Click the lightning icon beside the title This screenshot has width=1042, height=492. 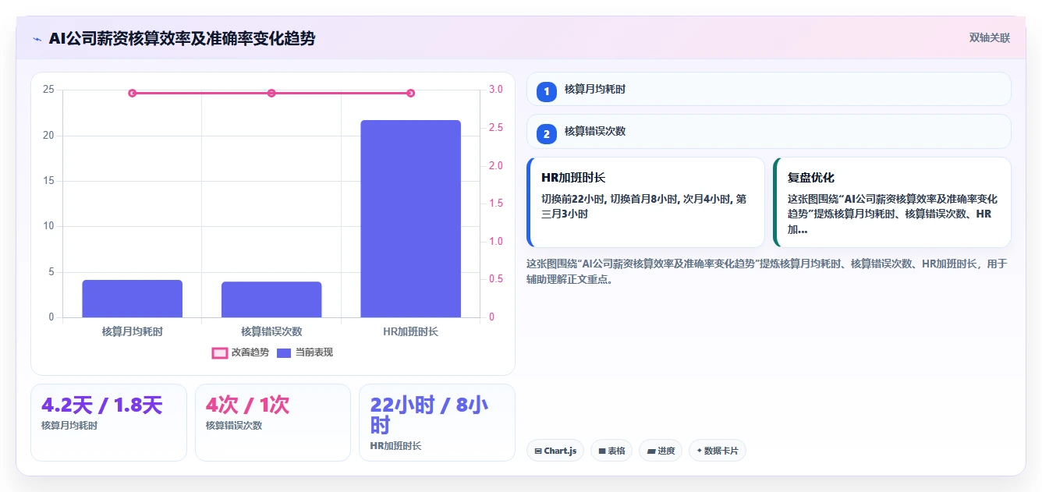(x=37, y=38)
